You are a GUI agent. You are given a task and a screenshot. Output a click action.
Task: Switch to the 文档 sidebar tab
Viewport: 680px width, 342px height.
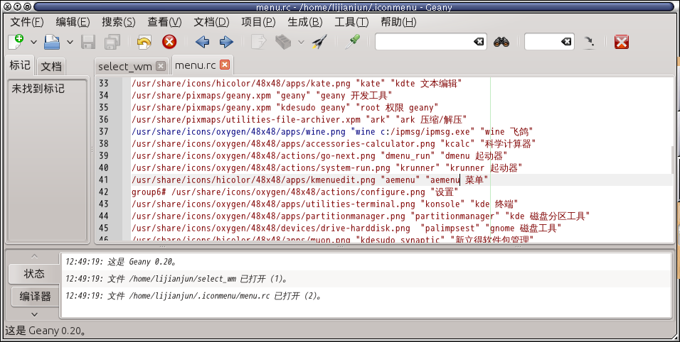click(x=51, y=66)
